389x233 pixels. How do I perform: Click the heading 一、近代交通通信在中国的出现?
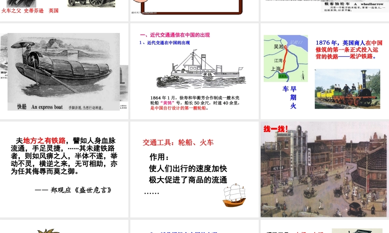pos(175,35)
